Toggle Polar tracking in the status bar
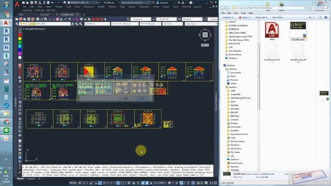The height and width of the screenshot is (186, 331). pos(104,183)
